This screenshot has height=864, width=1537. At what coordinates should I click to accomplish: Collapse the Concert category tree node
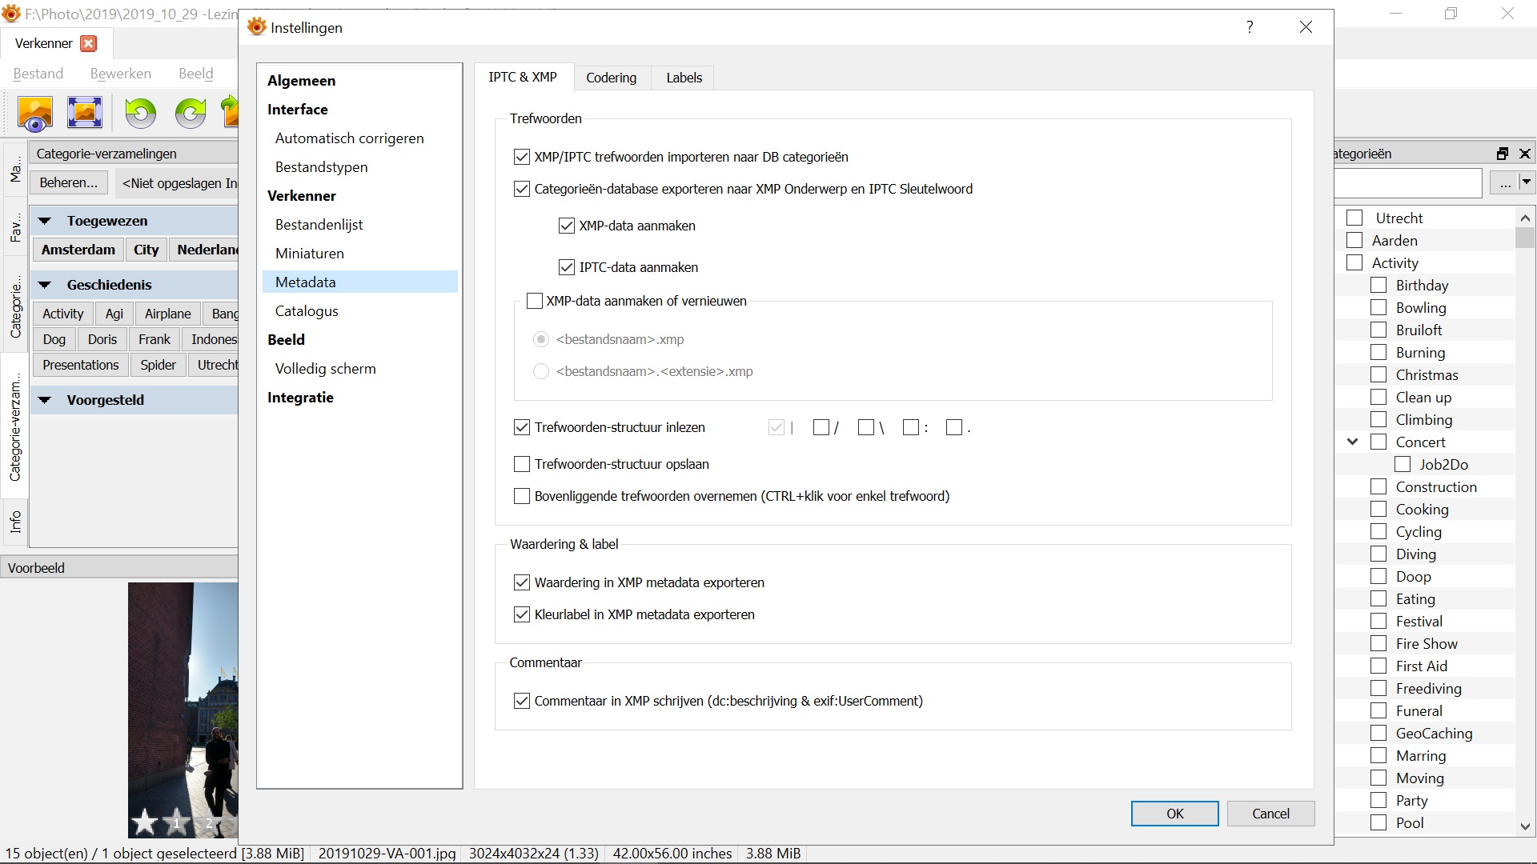tap(1353, 442)
